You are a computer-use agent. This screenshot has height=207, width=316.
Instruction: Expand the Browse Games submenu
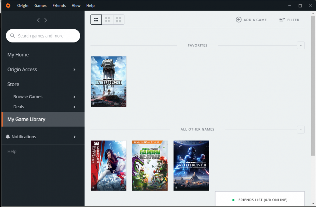pos(74,97)
